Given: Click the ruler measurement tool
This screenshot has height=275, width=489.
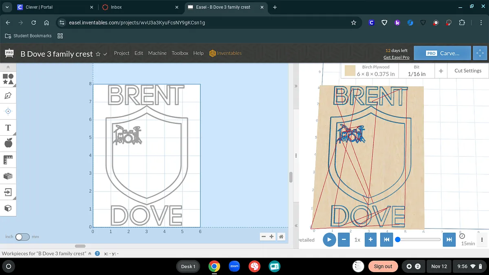Looking at the screenshot, I should [8, 160].
